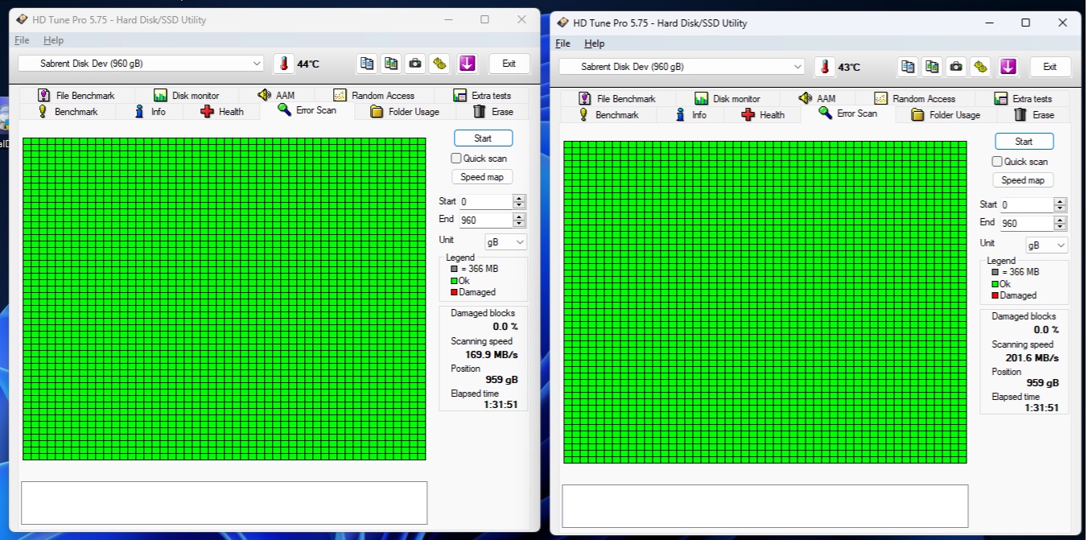This screenshot has width=1088, height=540.
Task: Click thermometer temperature icon in right window
Action: coord(824,67)
